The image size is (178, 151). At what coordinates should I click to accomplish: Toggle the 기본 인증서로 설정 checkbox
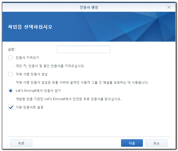pyautogui.click(x=11, y=107)
